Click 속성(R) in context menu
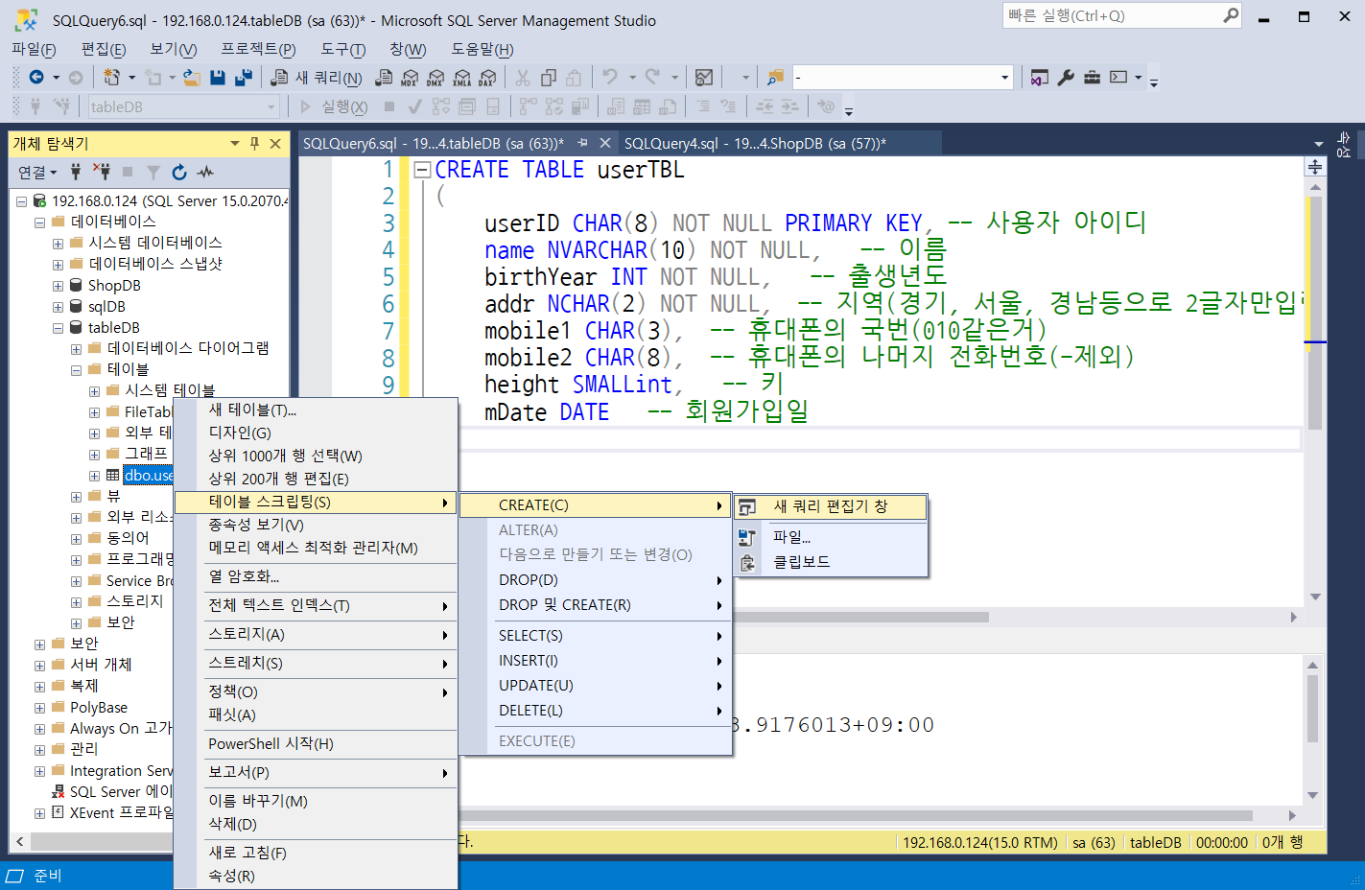The width and height of the screenshot is (1365, 890). click(316, 876)
